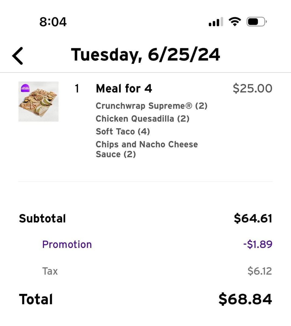Tap the purple Promotion label
Image resolution: width=291 pixels, height=326 pixels.
pos(67,244)
